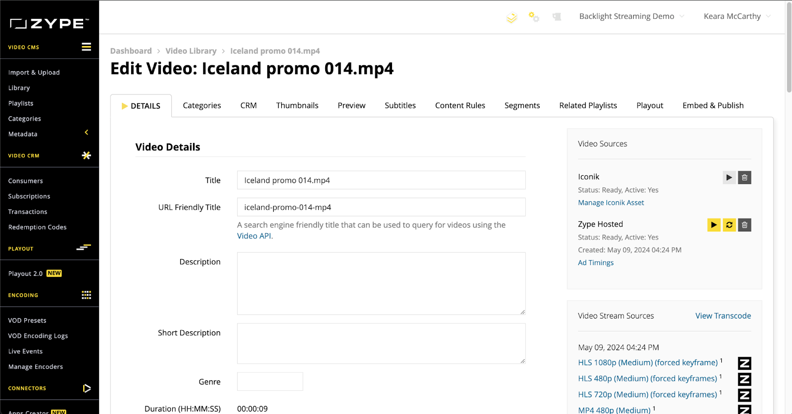Switch to the Categories tab
The width and height of the screenshot is (792, 414).
tap(202, 105)
